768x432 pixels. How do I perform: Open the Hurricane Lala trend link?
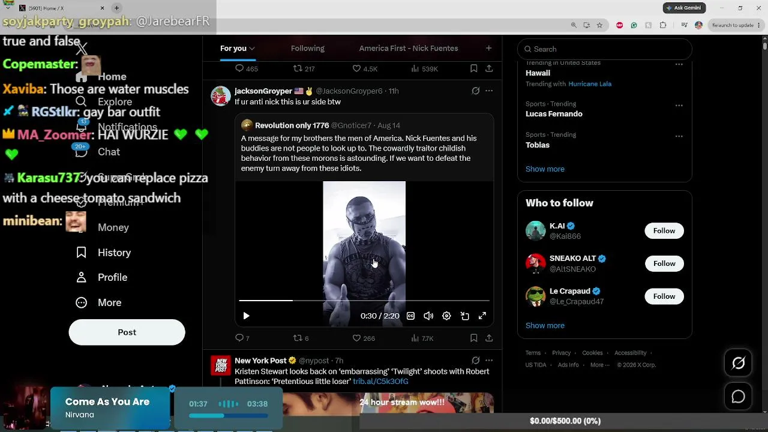pyautogui.click(x=590, y=84)
